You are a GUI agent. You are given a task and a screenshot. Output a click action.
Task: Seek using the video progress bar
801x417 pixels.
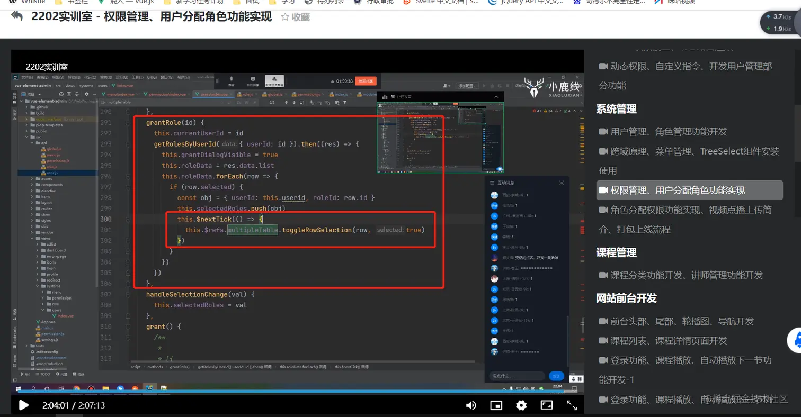tap(298, 392)
